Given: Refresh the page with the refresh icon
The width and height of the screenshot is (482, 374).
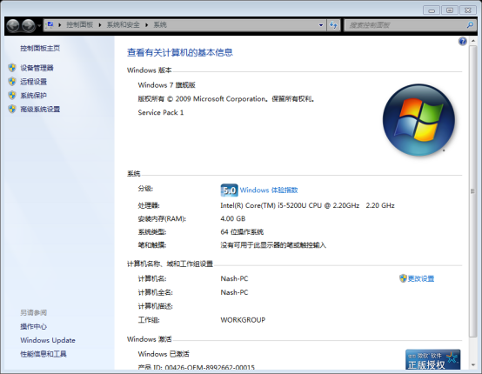Looking at the screenshot, I should [333, 25].
